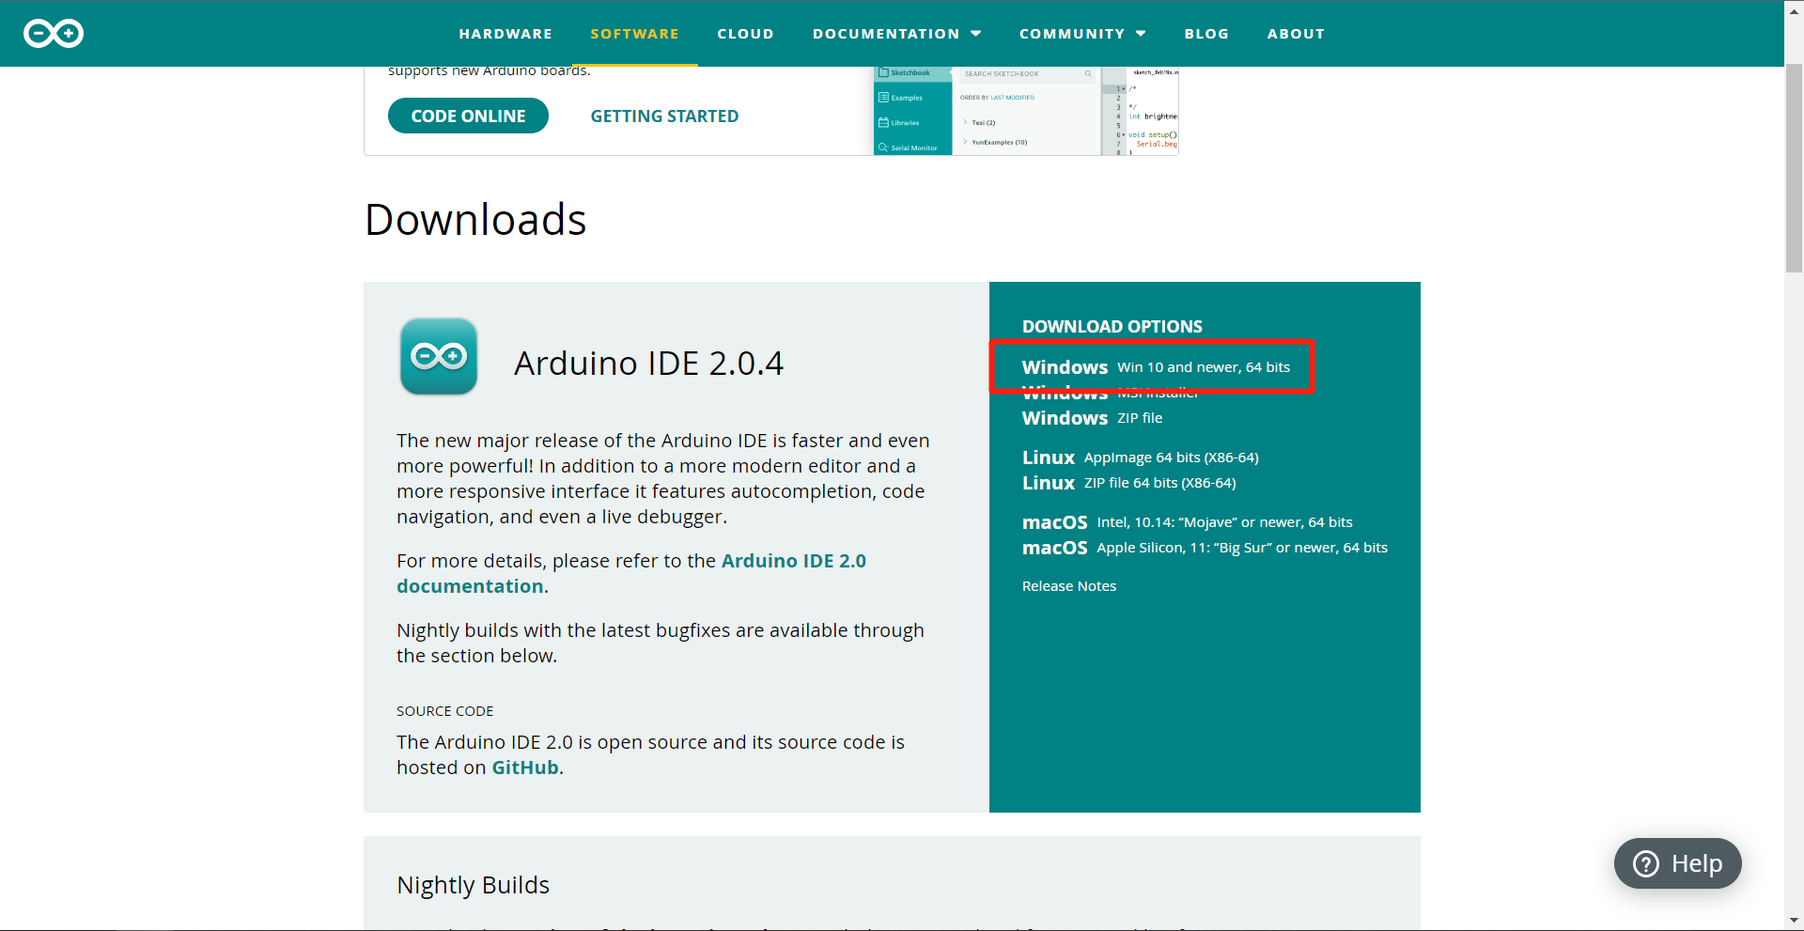Click the scrollbar up arrow

[x=1793, y=9]
